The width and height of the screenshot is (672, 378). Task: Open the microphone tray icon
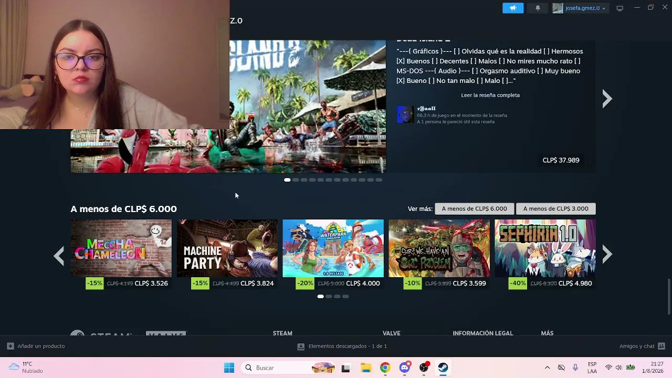coord(575,367)
